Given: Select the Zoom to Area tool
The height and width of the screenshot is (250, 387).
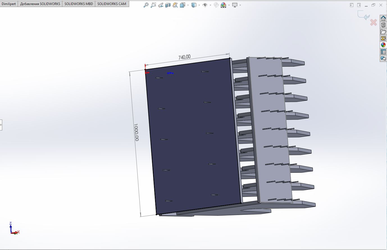Looking at the screenshot, I should 153,5.
